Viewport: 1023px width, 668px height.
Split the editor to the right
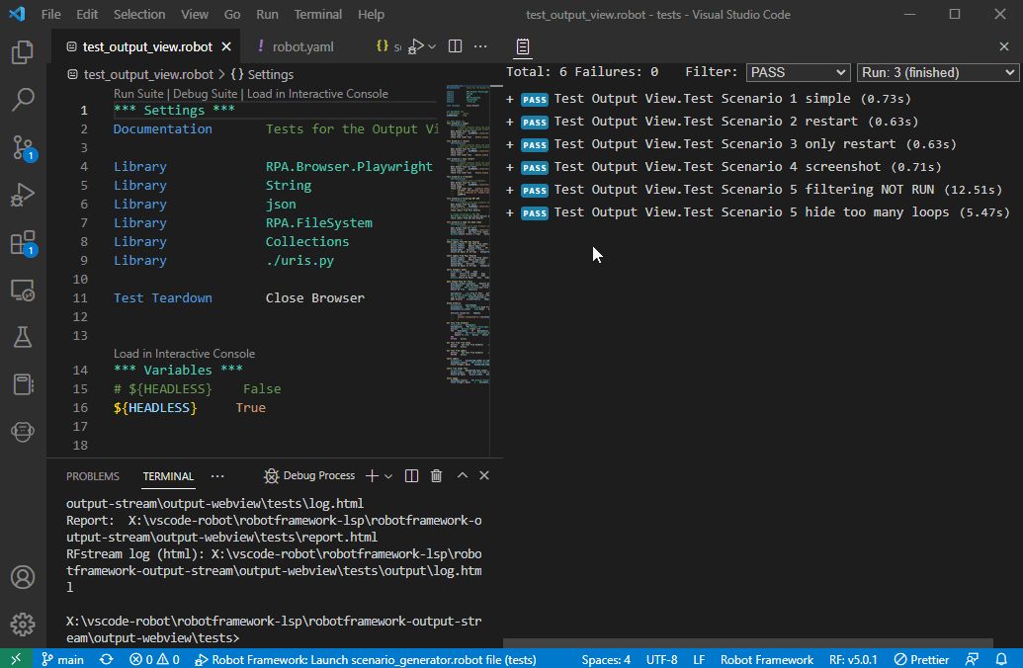[x=456, y=46]
